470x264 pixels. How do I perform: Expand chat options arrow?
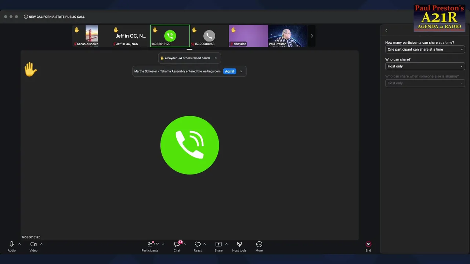click(x=185, y=244)
